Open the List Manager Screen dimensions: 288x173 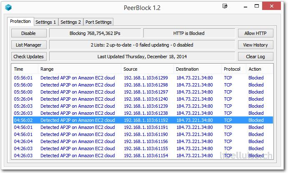[29, 45]
